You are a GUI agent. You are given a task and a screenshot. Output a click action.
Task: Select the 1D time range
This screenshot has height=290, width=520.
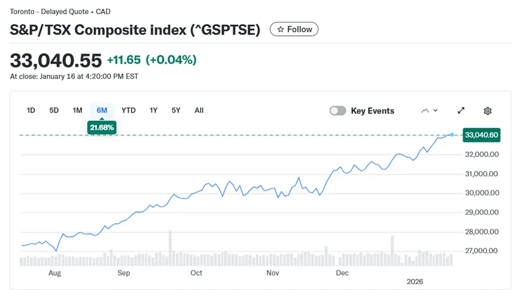click(31, 110)
